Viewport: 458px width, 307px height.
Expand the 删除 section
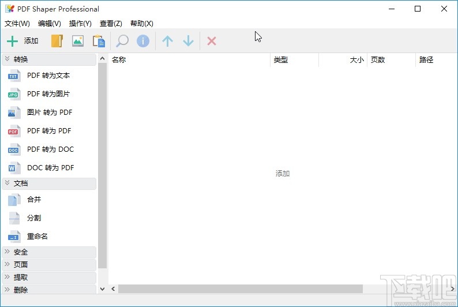[49, 290]
